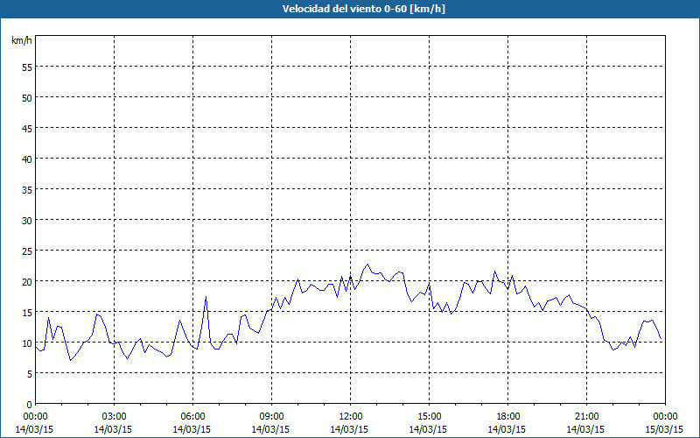
Task: Select the y-axis value 20
Action: [27, 281]
